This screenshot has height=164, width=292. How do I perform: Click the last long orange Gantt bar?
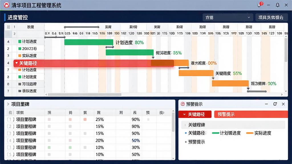(230, 83)
